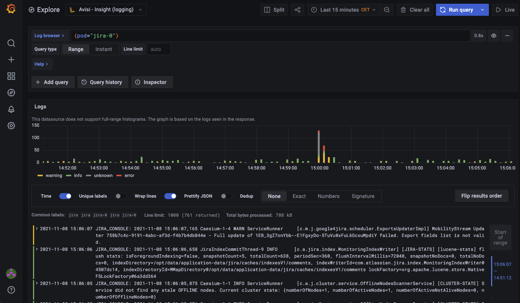The height and width of the screenshot is (303, 520).
Task: Open the Run query interval dropdown arrow
Action: click(483, 10)
